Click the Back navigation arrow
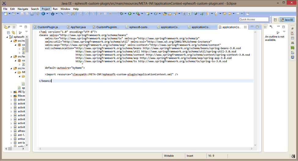This screenshot has width=298, height=161. click(230, 14)
